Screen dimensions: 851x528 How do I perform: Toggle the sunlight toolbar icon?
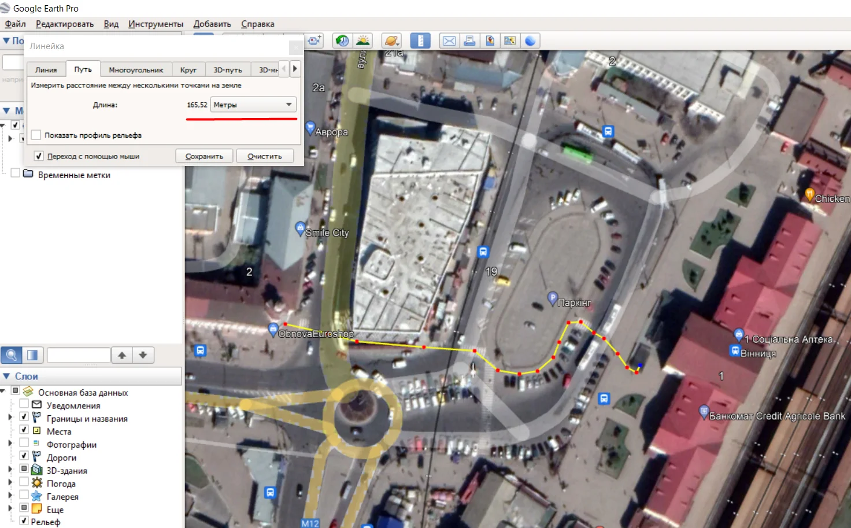(363, 40)
